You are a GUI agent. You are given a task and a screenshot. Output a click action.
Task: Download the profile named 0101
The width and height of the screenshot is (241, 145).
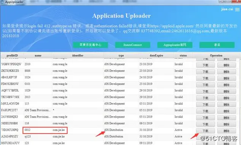point(206,85)
